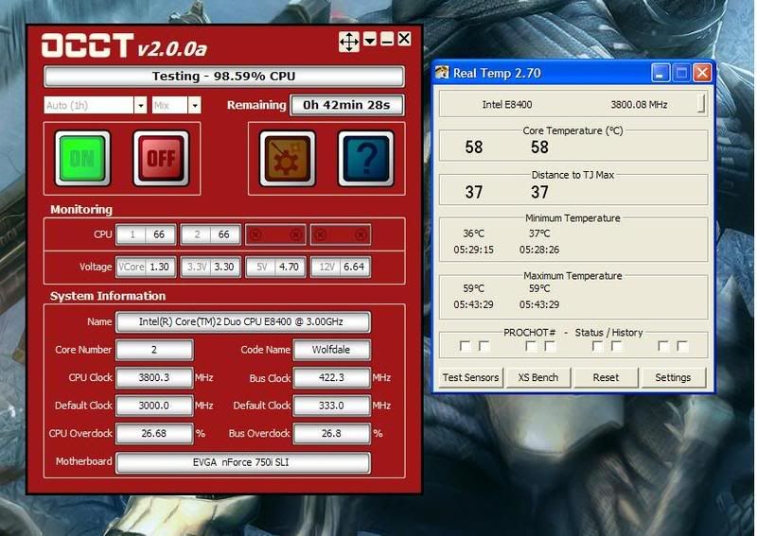757x536 pixels.
Task: Click the Reset button in Real Temp
Action: [x=606, y=377]
